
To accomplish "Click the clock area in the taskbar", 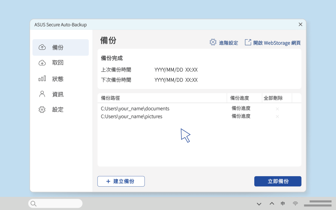I will [318, 203].
